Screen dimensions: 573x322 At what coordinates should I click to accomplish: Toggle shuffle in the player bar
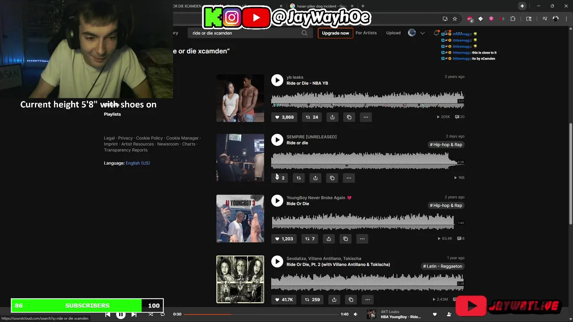pyautogui.click(x=150, y=314)
